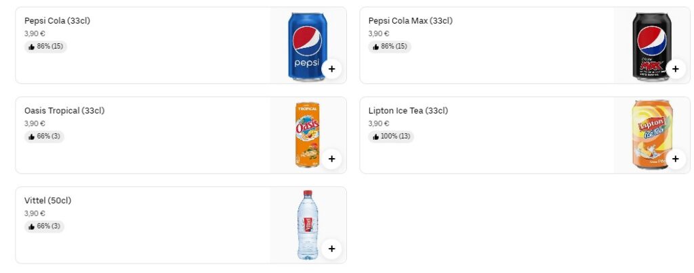Viewport: 694px width, 273px height.
Task: Select the Vittel (50cl) item title
Action: pyautogui.click(x=47, y=201)
